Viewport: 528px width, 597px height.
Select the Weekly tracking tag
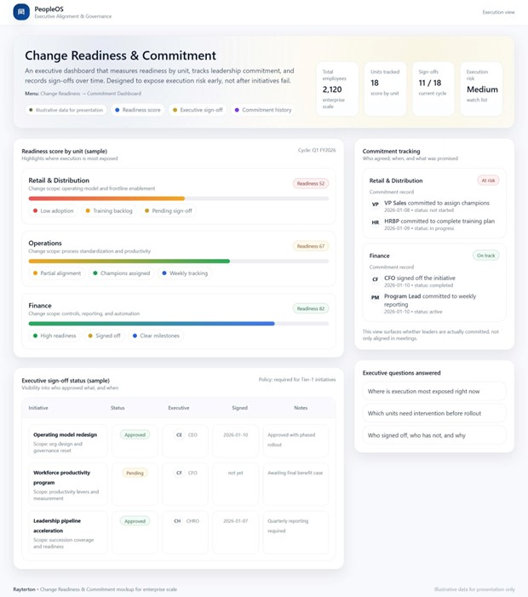[185, 273]
